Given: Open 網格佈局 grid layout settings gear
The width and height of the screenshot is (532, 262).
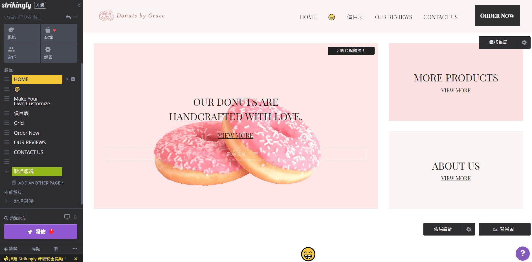Looking at the screenshot, I should [524, 43].
